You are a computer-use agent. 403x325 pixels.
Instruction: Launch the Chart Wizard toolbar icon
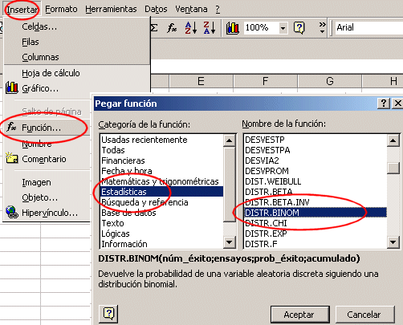pos(233,28)
